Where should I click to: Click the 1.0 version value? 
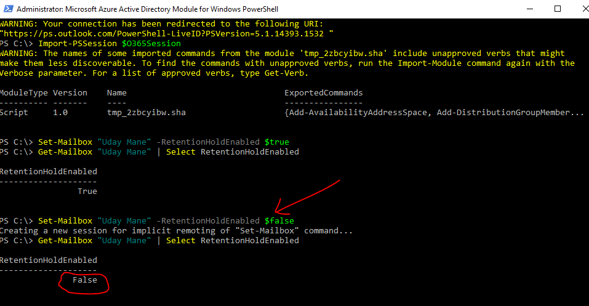(x=60, y=113)
